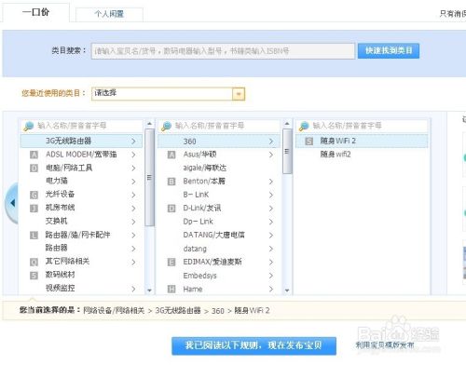Click first column scrollbar up arrow
466x365 pixels.
pyautogui.click(x=149, y=124)
